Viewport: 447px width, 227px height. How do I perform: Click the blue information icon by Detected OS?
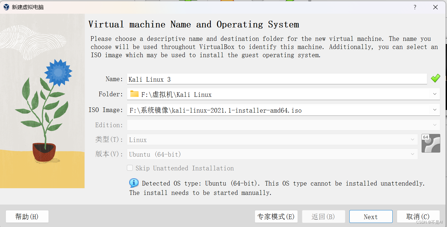click(134, 183)
